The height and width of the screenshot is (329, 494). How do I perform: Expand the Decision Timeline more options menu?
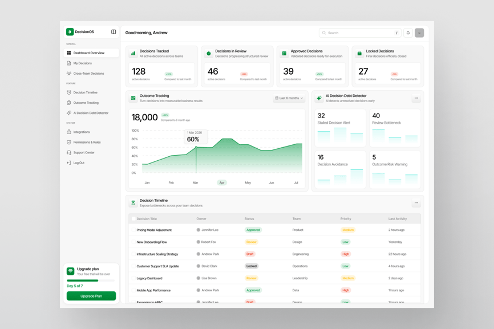coord(416,203)
